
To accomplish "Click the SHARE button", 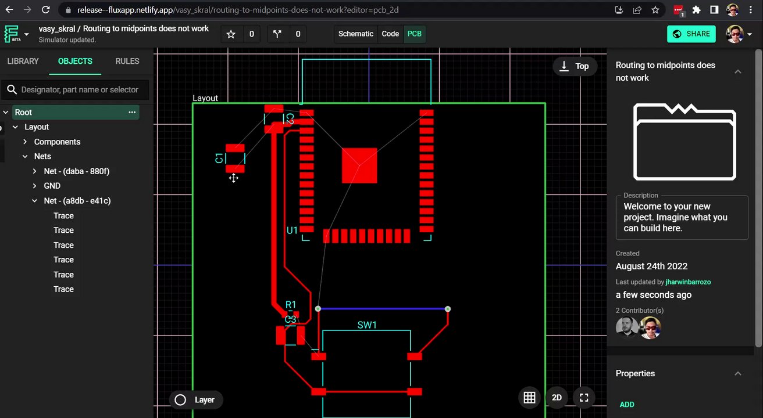I will tap(691, 34).
